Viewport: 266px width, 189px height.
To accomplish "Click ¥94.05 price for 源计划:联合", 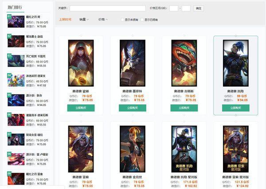I will click(42, 105).
